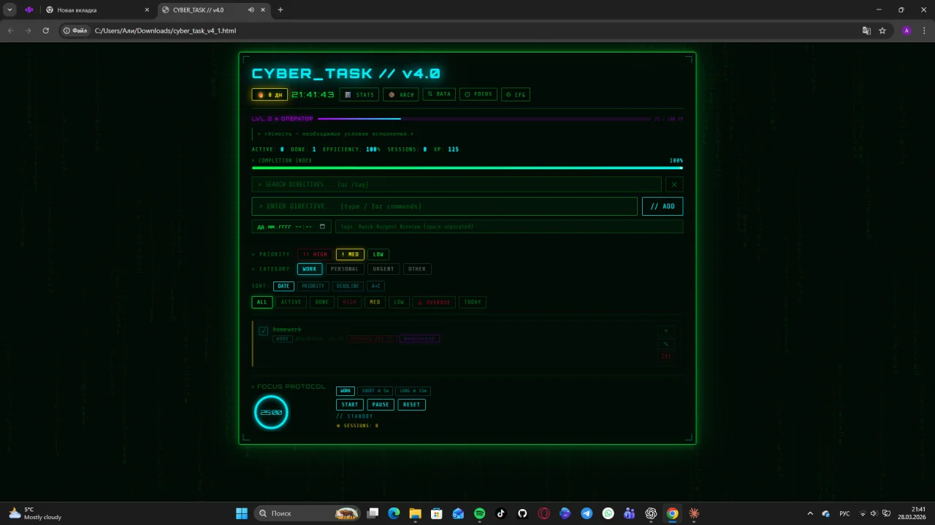Mute the CYBER_TASK tab audio
Screen dimensions: 935x525
pyautogui.click(x=251, y=10)
